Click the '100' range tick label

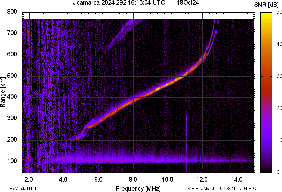pyautogui.click(x=12, y=161)
